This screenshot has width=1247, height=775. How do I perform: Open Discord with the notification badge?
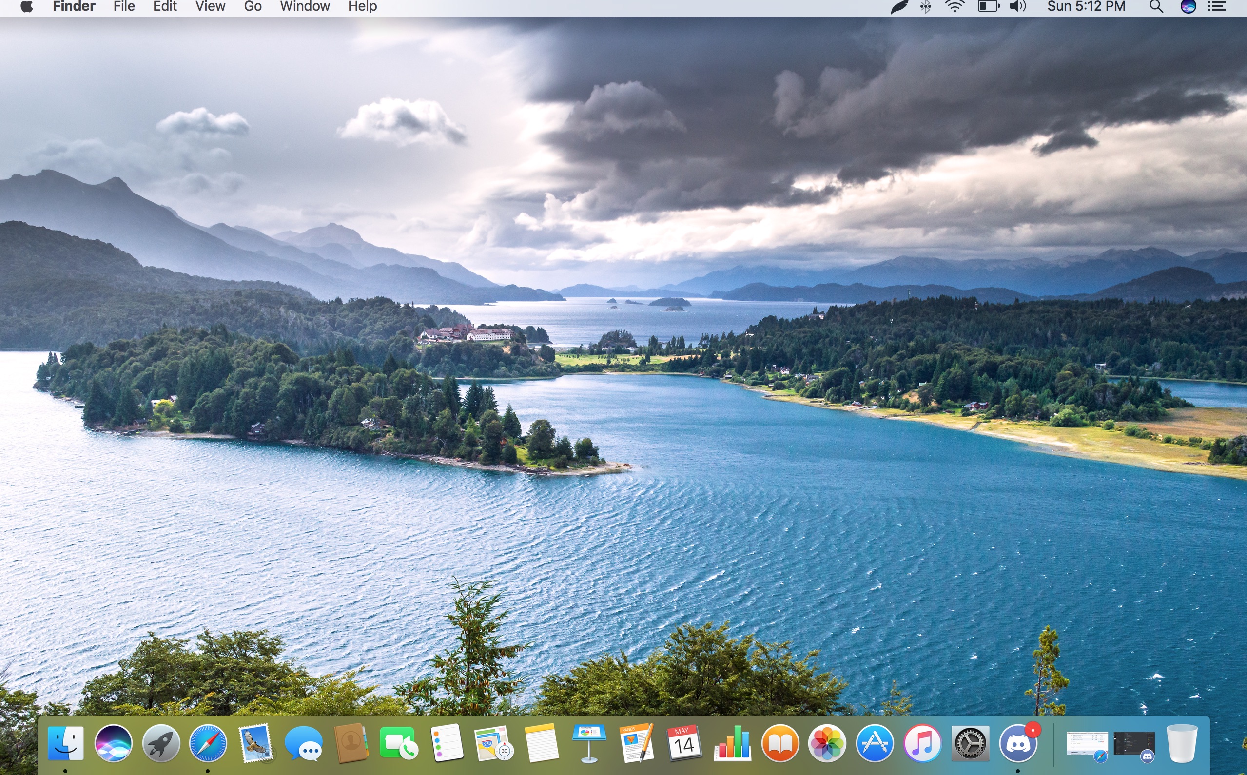click(1018, 743)
